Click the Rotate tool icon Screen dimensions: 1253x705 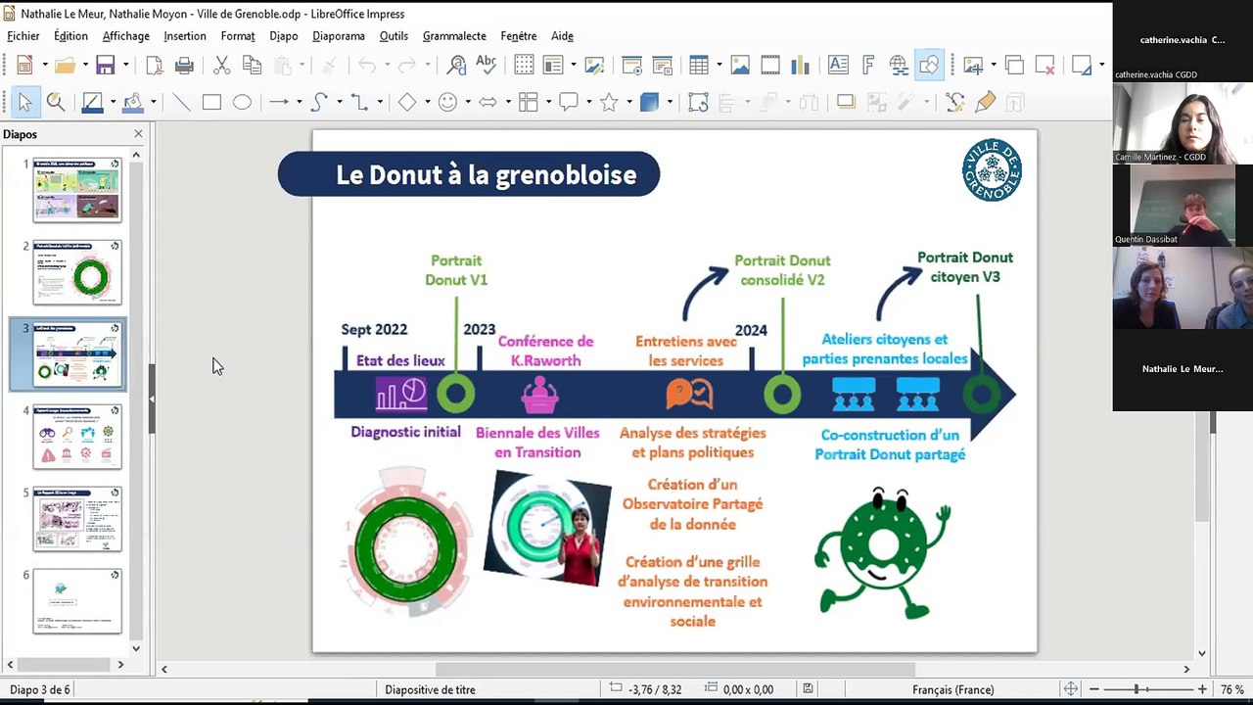(698, 102)
